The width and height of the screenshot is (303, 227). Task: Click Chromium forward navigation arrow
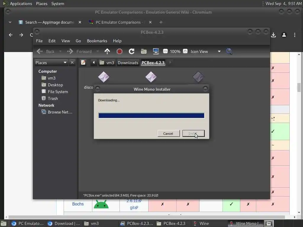[x=21, y=35]
